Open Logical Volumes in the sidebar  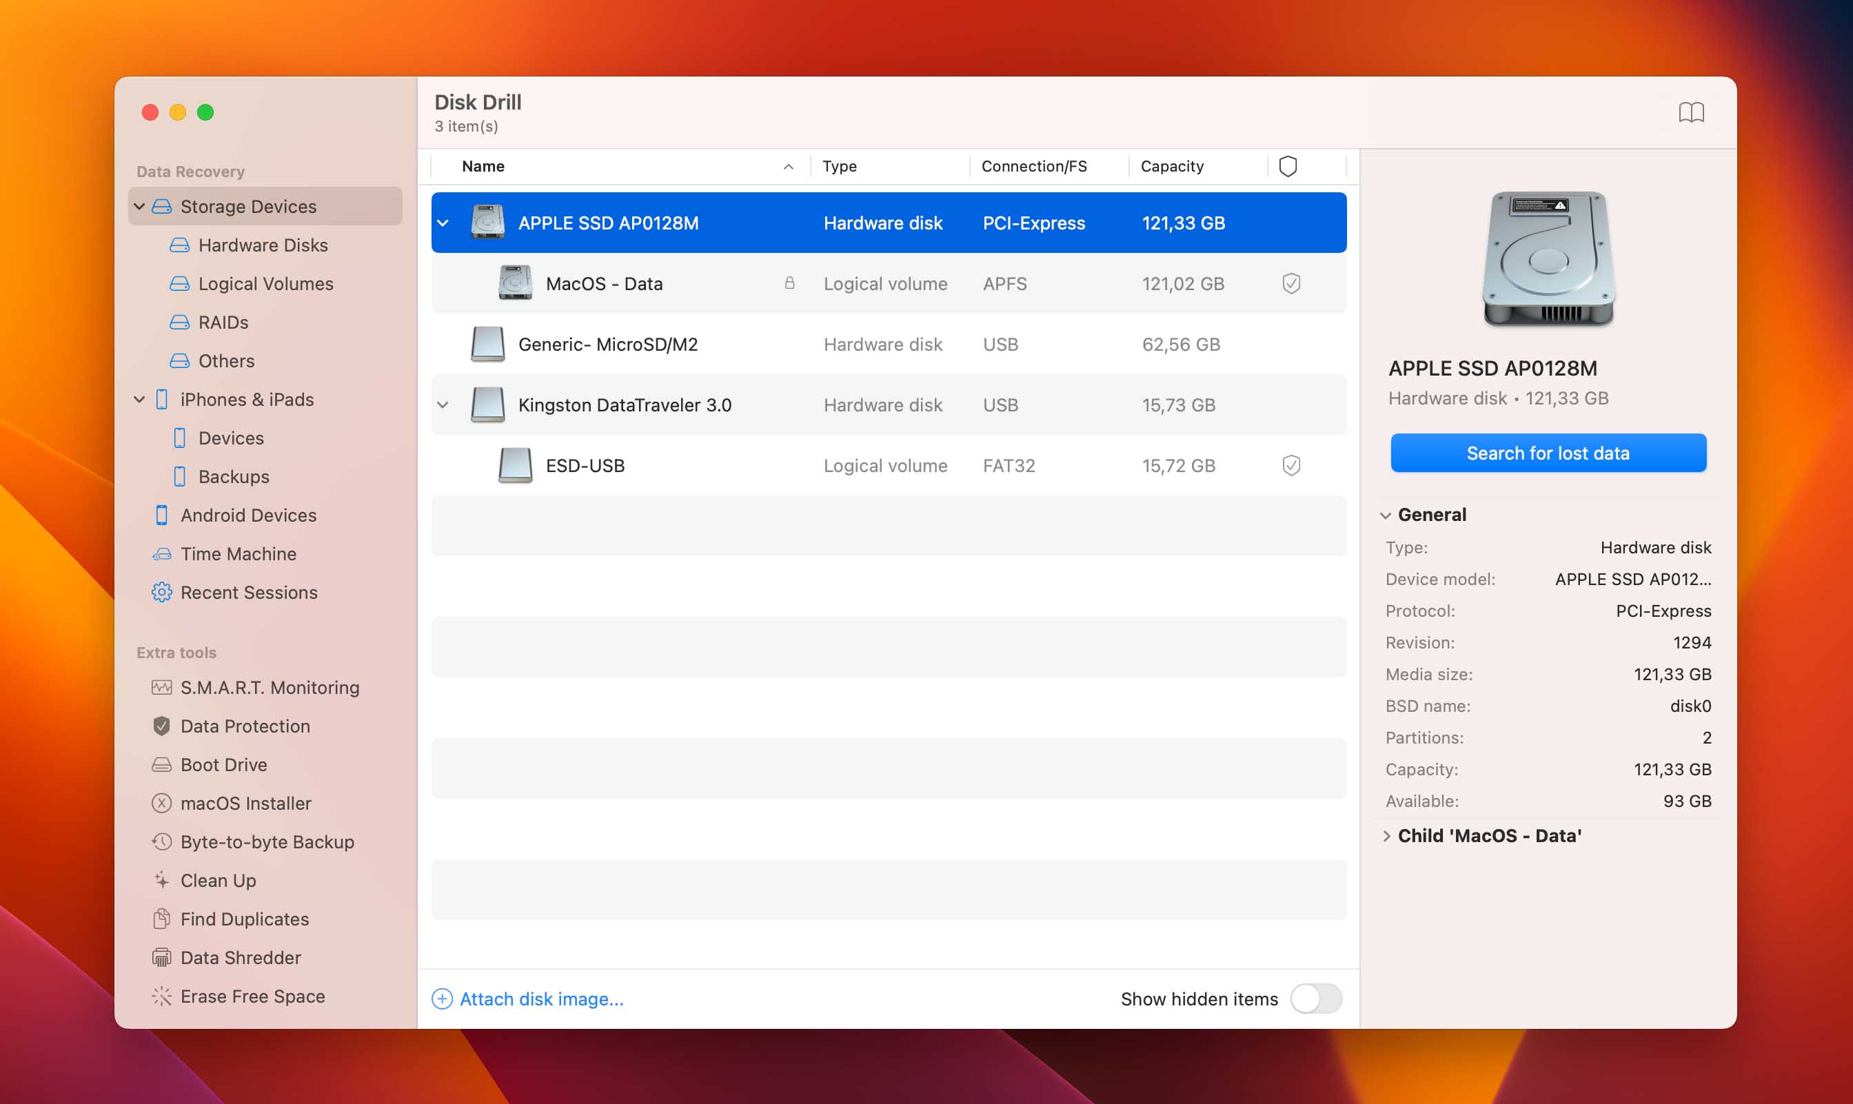[x=265, y=283]
